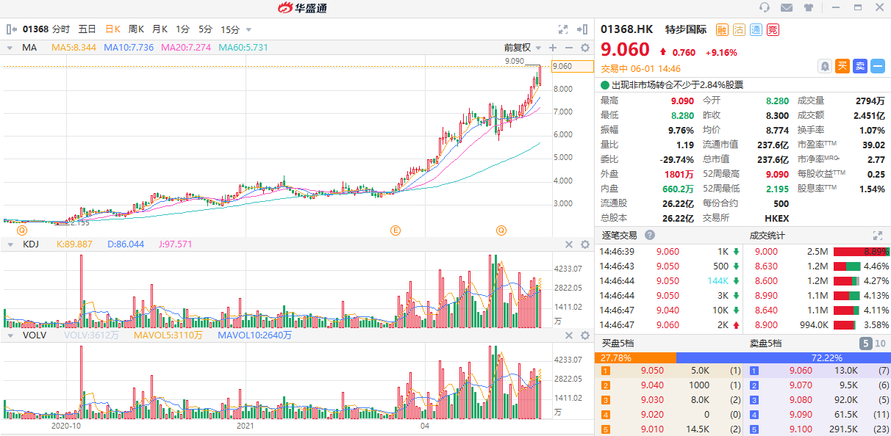Viewport: 891px width, 436px height.
Task: Select ask level 5 at 9.100
Action: [x=817, y=429]
